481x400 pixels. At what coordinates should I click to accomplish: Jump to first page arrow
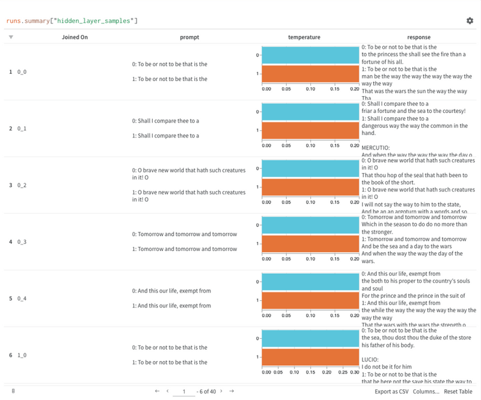pos(158,391)
